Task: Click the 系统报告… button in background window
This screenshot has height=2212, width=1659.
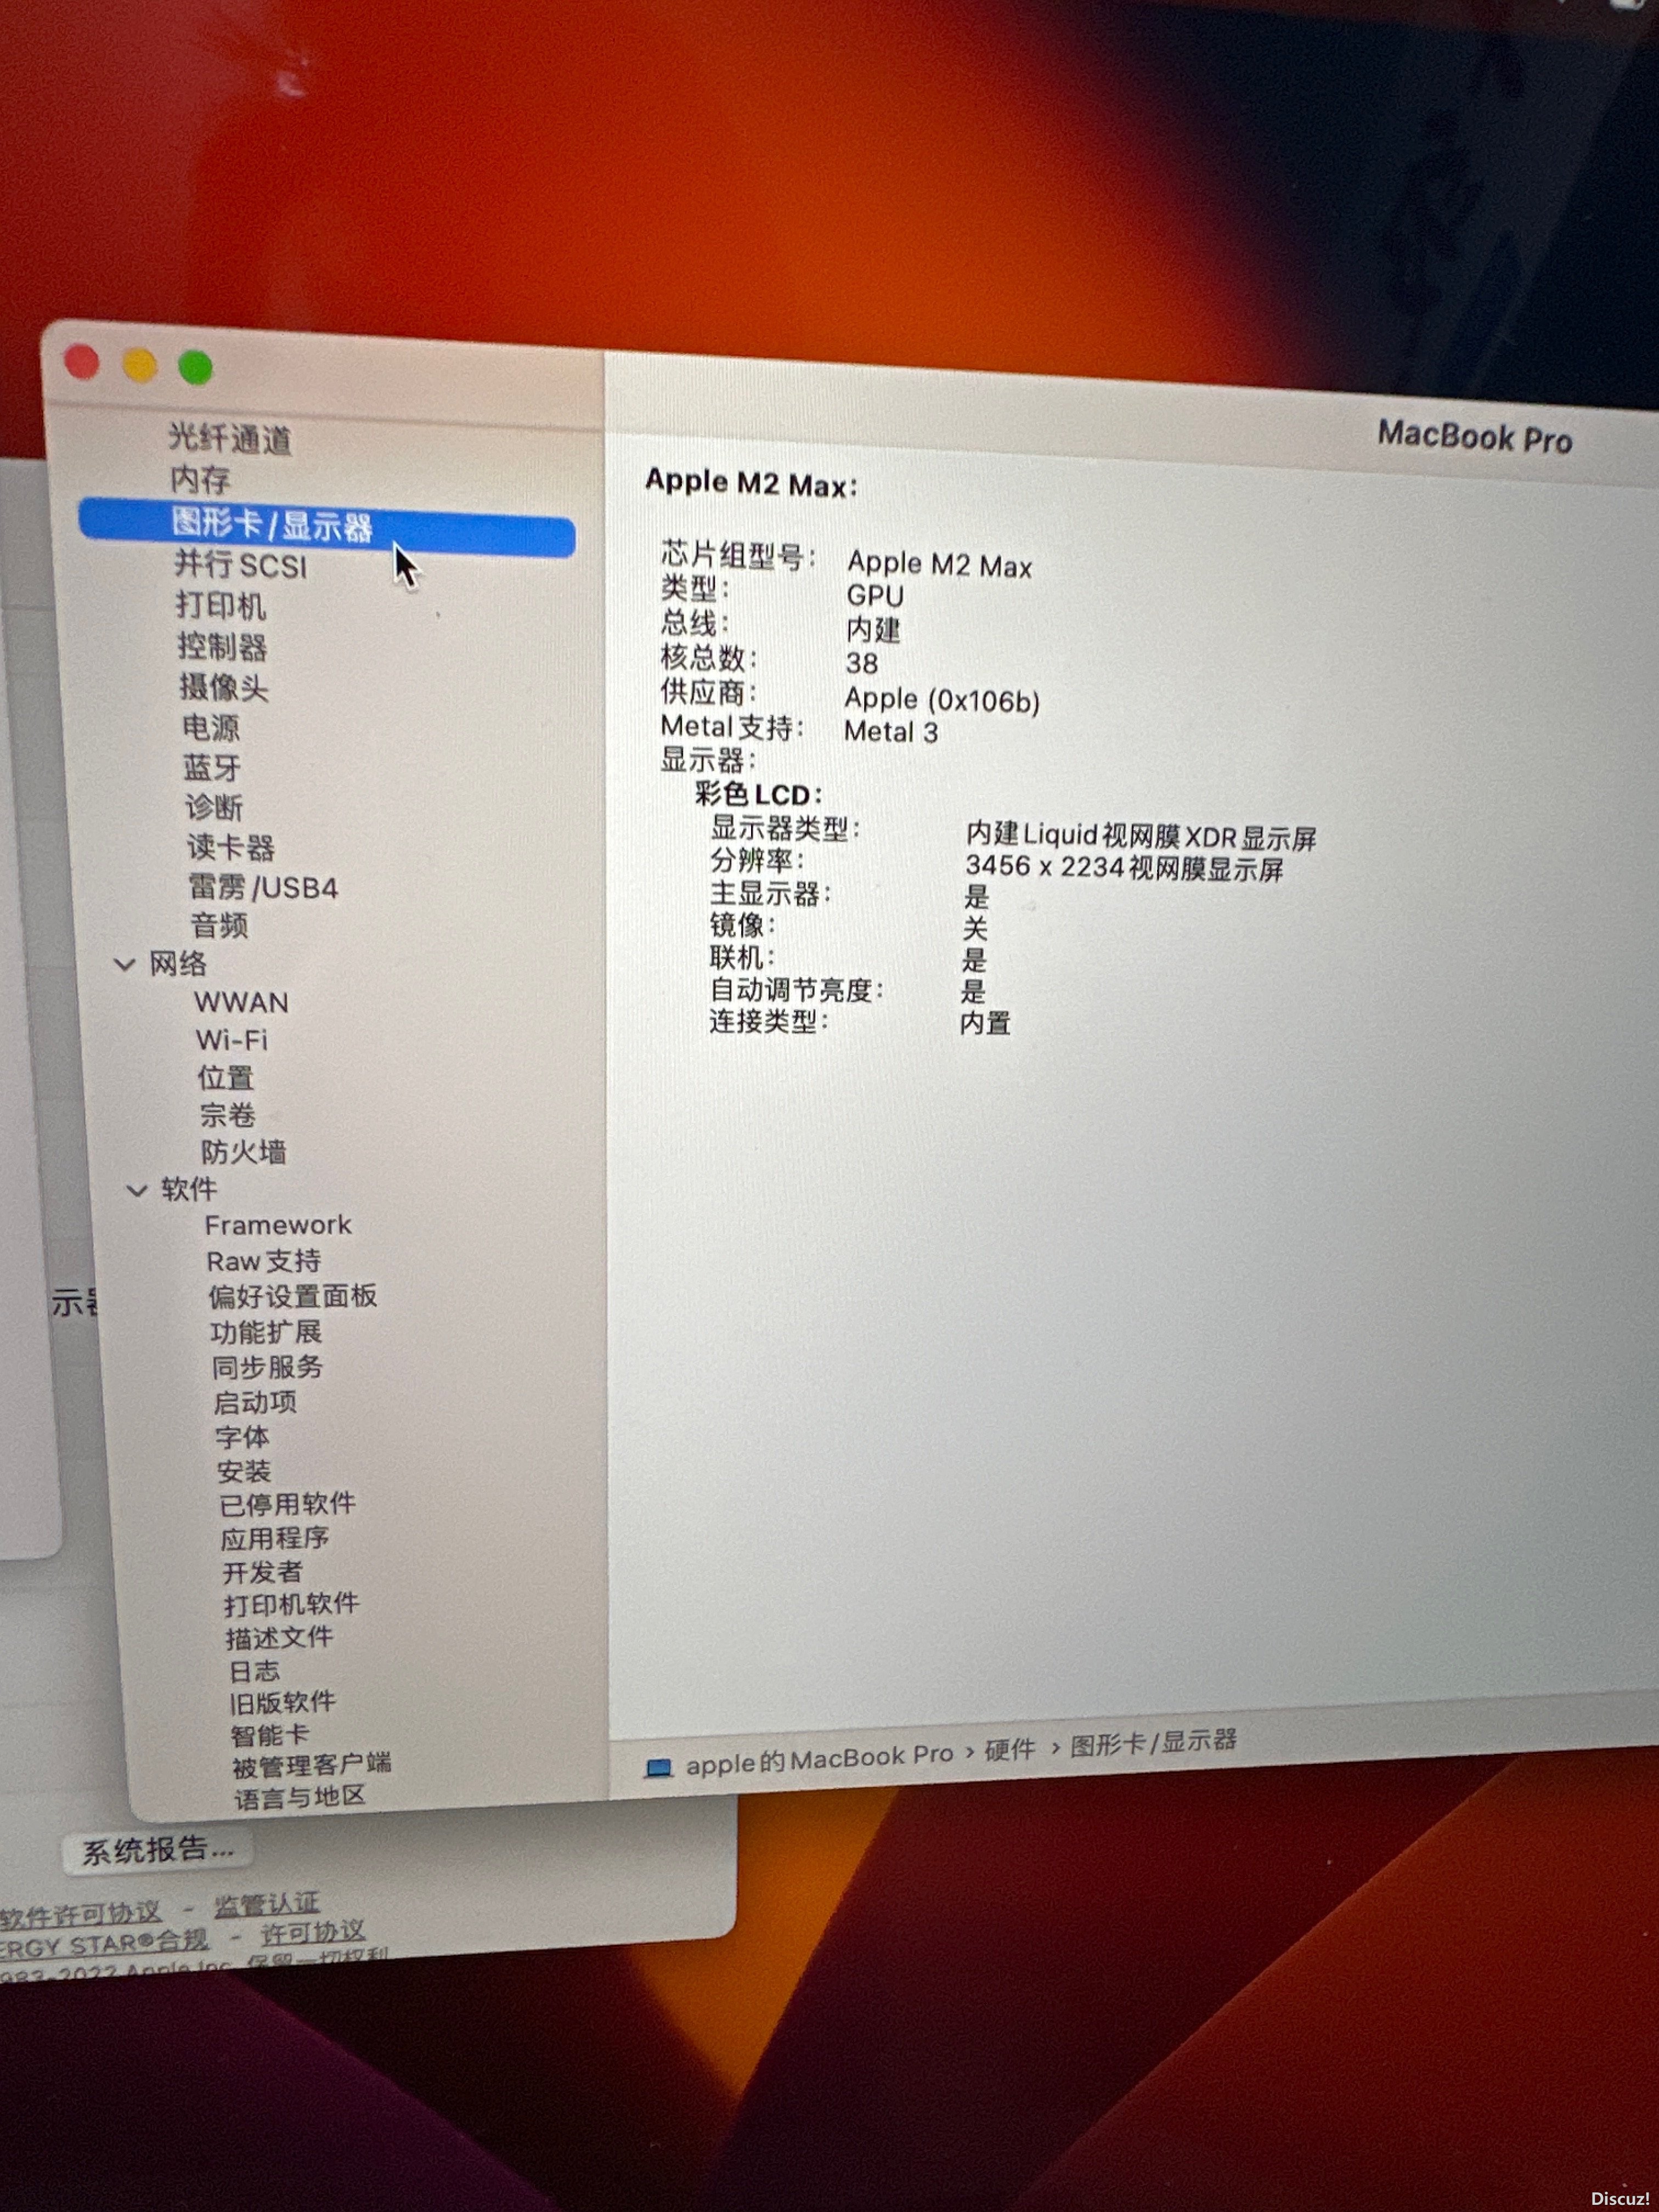Action: [157, 1851]
